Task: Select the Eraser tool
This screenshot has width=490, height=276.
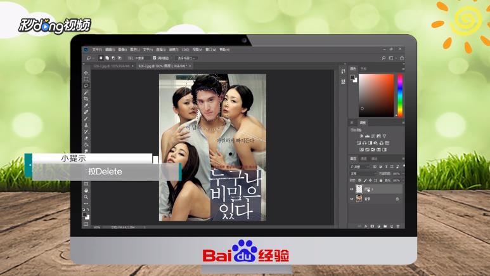Action: pyautogui.click(x=86, y=138)
